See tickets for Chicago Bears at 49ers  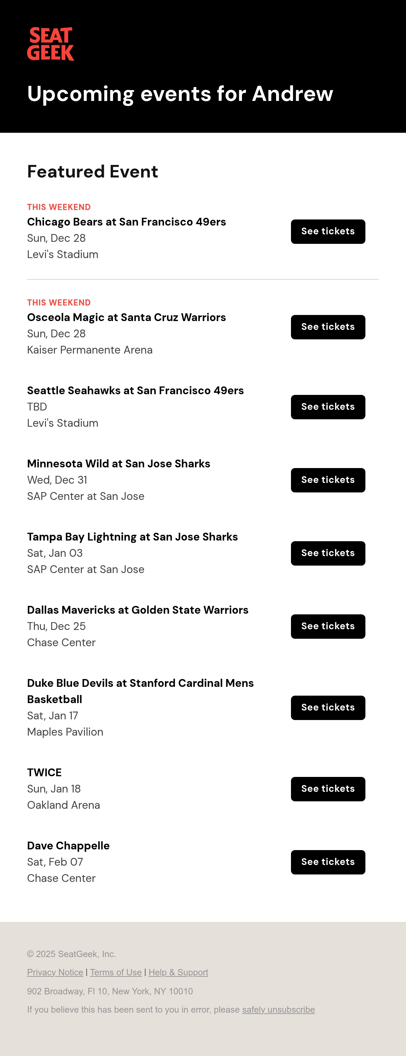tap(328, 232)
